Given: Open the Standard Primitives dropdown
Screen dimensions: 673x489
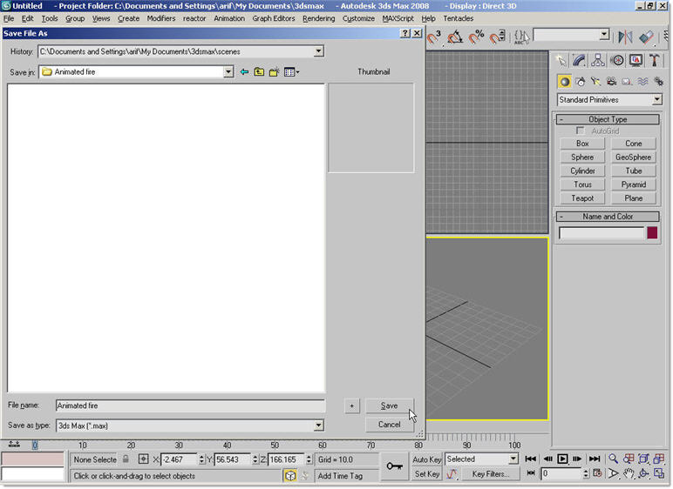Looking at the screenshot, I should pos(656,100).
